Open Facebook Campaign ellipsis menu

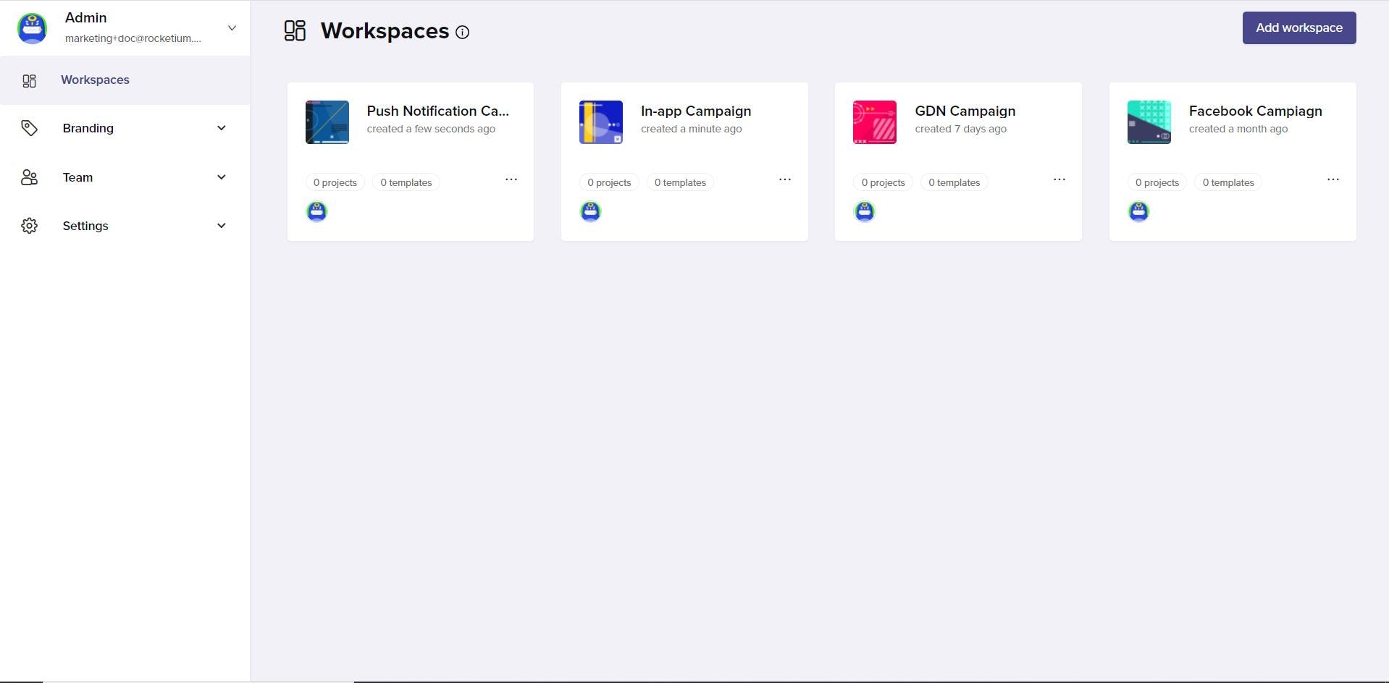(1333, 179)
